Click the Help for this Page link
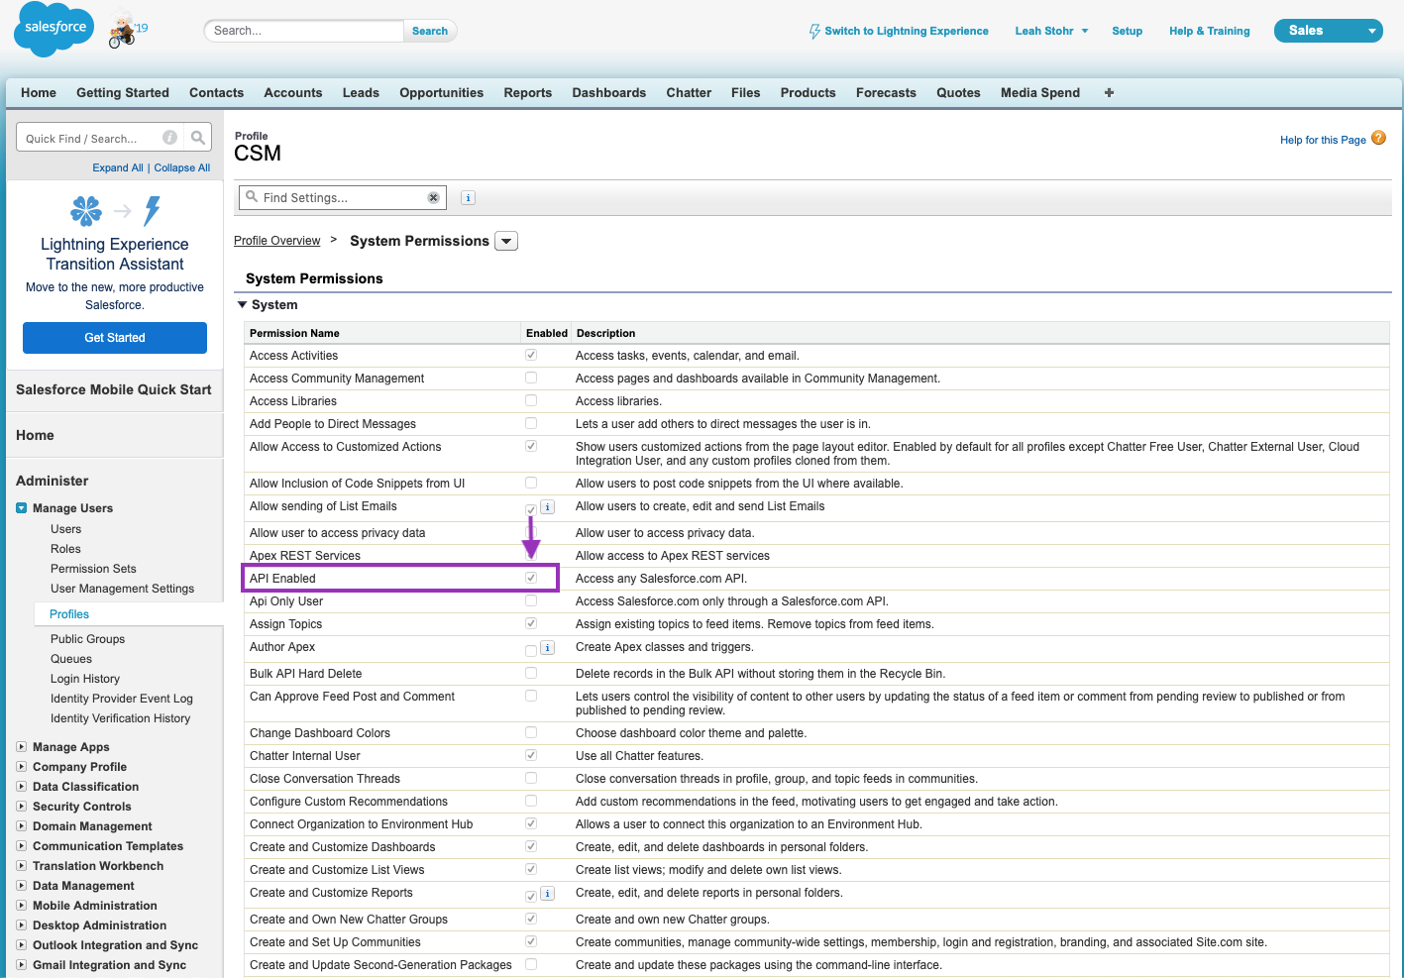 tap(1323, 140)
